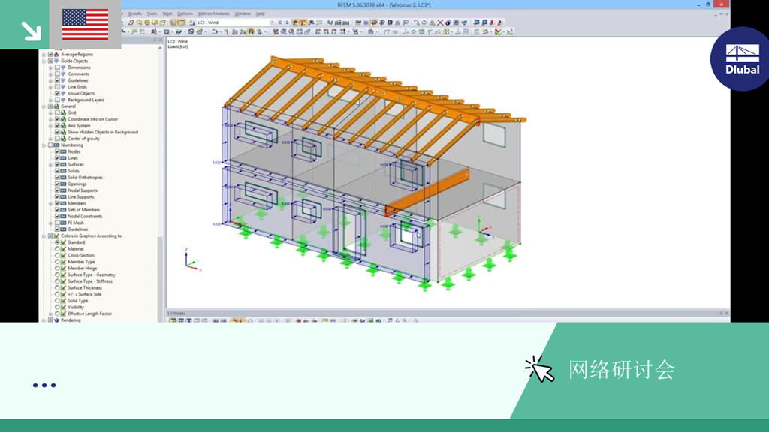Disable Visual Objects checkbox

point(57,93)
